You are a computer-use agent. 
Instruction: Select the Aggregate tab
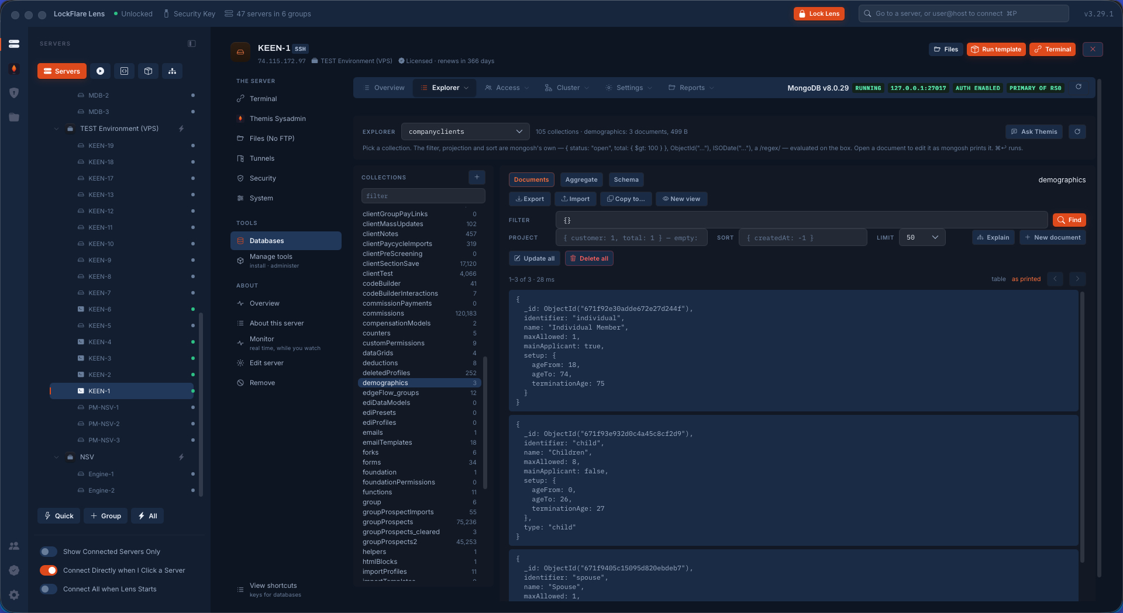[581, 179]
